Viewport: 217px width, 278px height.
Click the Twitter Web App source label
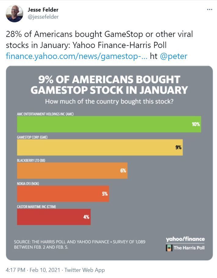pos(85,270)
